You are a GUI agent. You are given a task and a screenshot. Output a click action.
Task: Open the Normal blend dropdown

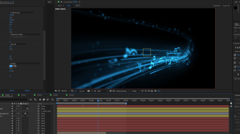[19, 44]
